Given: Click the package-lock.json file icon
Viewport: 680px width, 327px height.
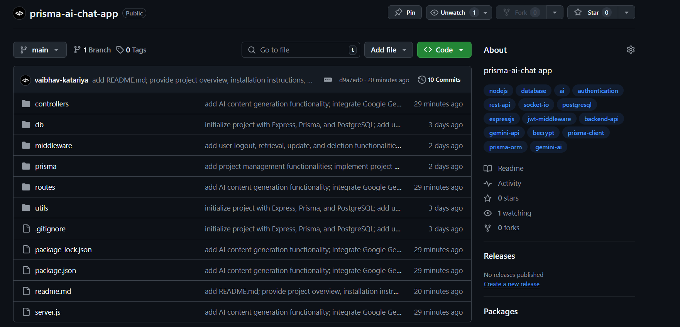Looking at the screenshot, I should pyautogui.click(x=26, y=249).
